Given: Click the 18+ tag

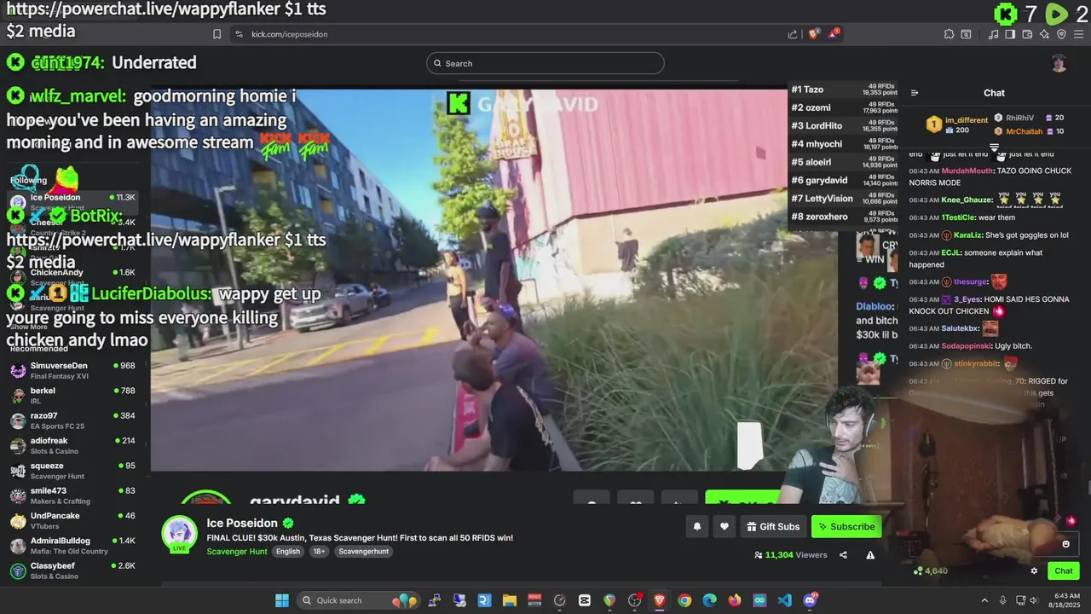Looking at the screenshot, I should 319,552.
